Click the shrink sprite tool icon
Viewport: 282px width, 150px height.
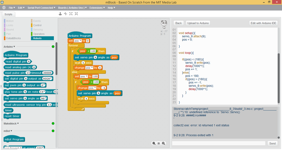click(76, 14)
